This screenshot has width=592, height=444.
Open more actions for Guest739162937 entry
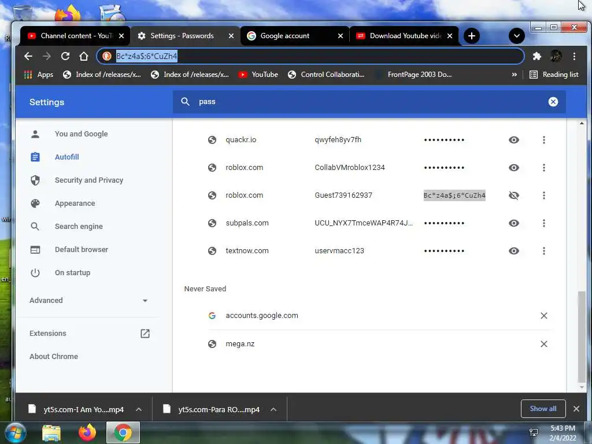point(543,195)
